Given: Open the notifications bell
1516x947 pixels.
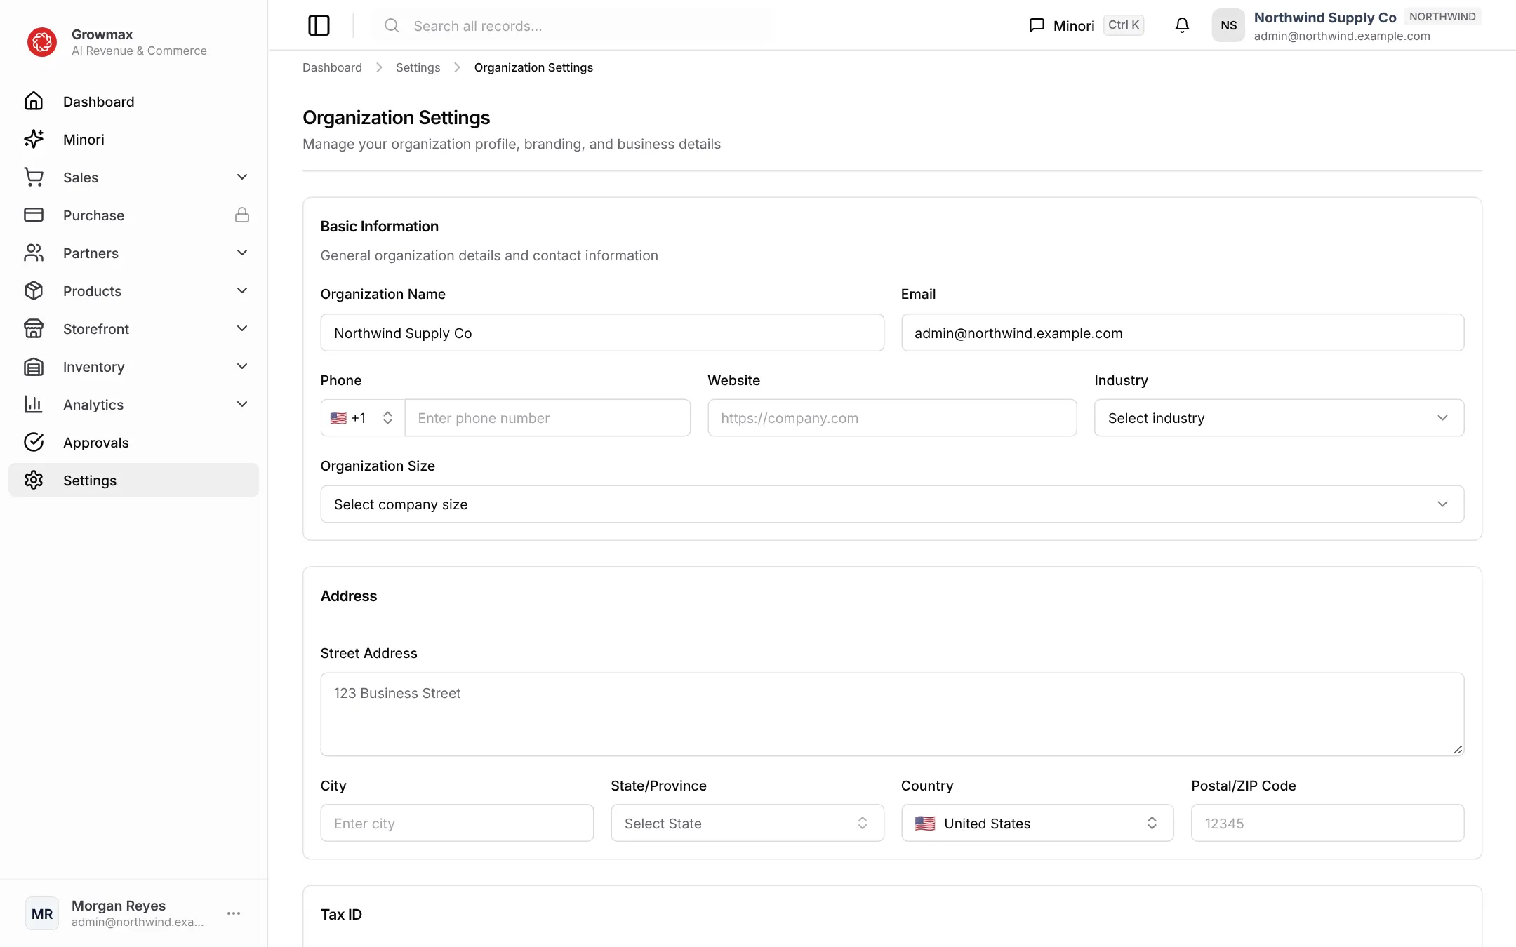Looking at the screenshot, I should pos(1182,25).
